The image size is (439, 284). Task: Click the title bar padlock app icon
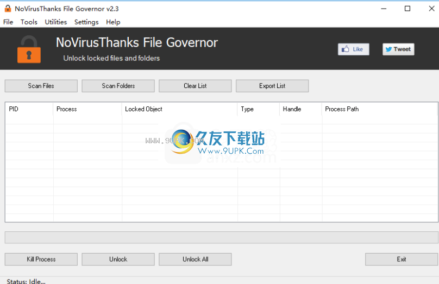pos(8,9)
